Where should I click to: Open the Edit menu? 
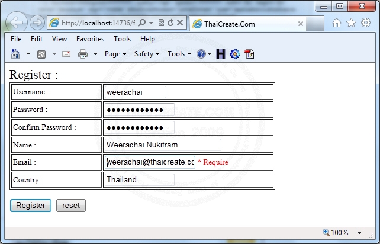(x=37, y=39)
